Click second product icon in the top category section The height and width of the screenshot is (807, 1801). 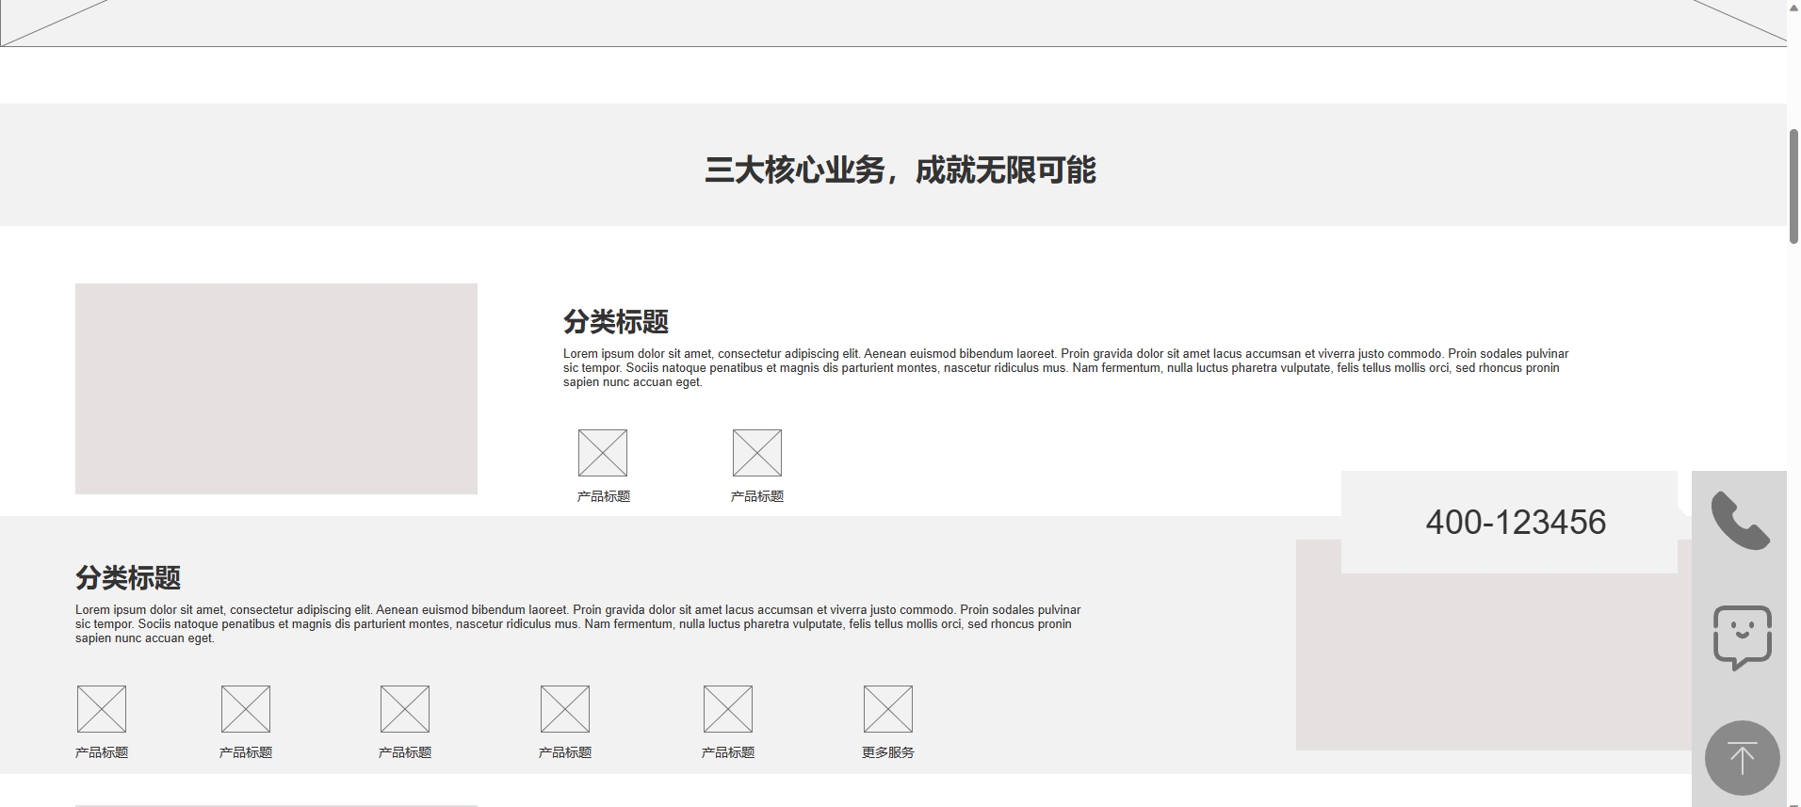pyautogui.click(x=757, y=453)
